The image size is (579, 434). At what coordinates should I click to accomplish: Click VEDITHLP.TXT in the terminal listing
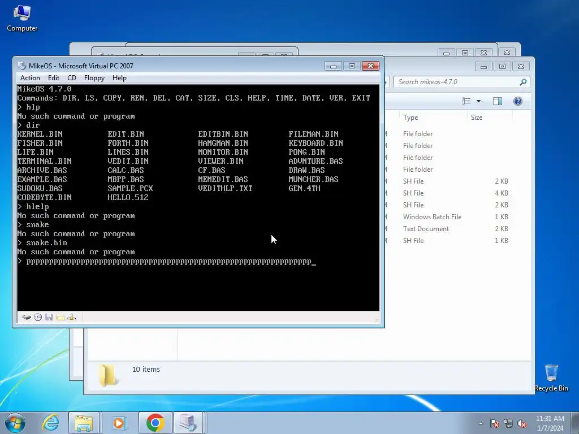click(x=225, y=188)
